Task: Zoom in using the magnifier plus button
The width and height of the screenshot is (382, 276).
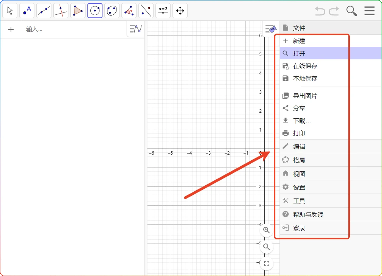Action: [266, 230]
